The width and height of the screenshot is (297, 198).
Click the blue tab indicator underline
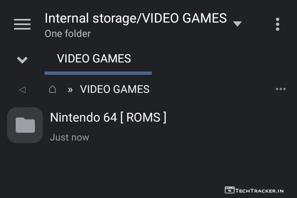(98, 73)
